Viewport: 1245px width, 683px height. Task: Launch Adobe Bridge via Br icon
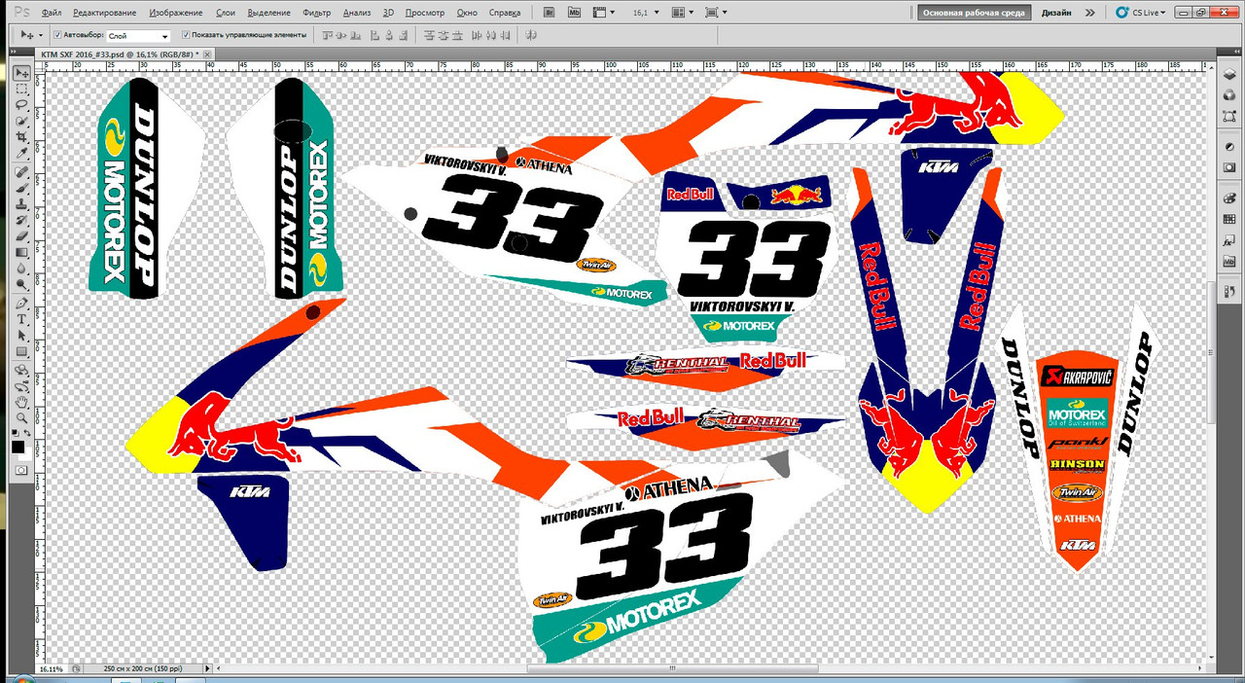[x=550, y=13]
